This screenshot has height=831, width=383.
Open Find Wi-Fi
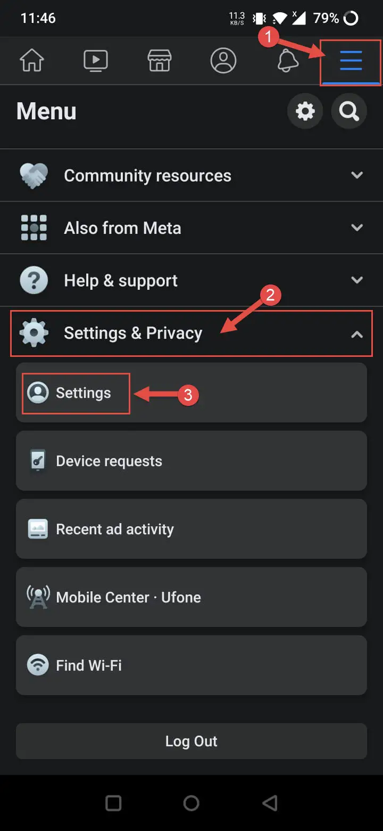(191, 665)
